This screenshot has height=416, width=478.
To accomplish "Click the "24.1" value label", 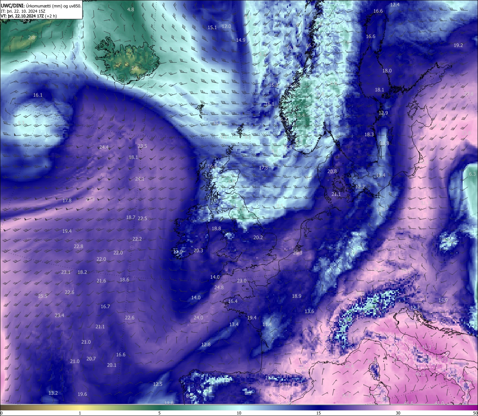I will [x=140, y=179].
